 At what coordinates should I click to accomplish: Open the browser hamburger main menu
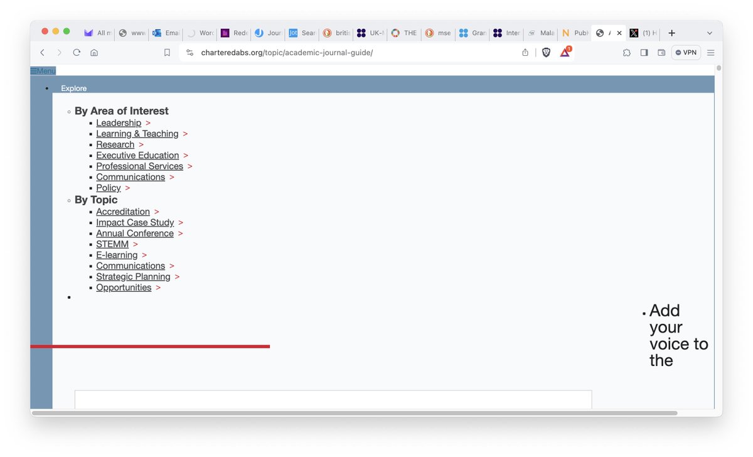click(x=711, y=53)
